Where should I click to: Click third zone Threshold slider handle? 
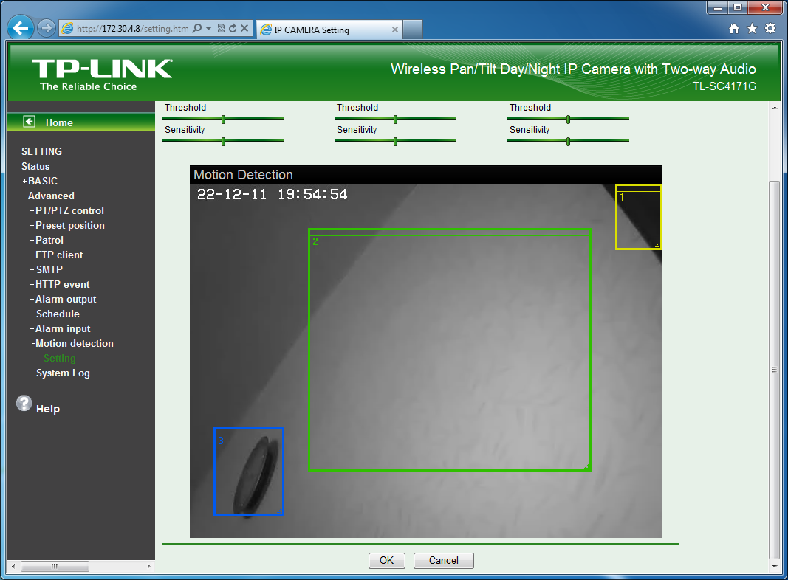tap(568, 120)
